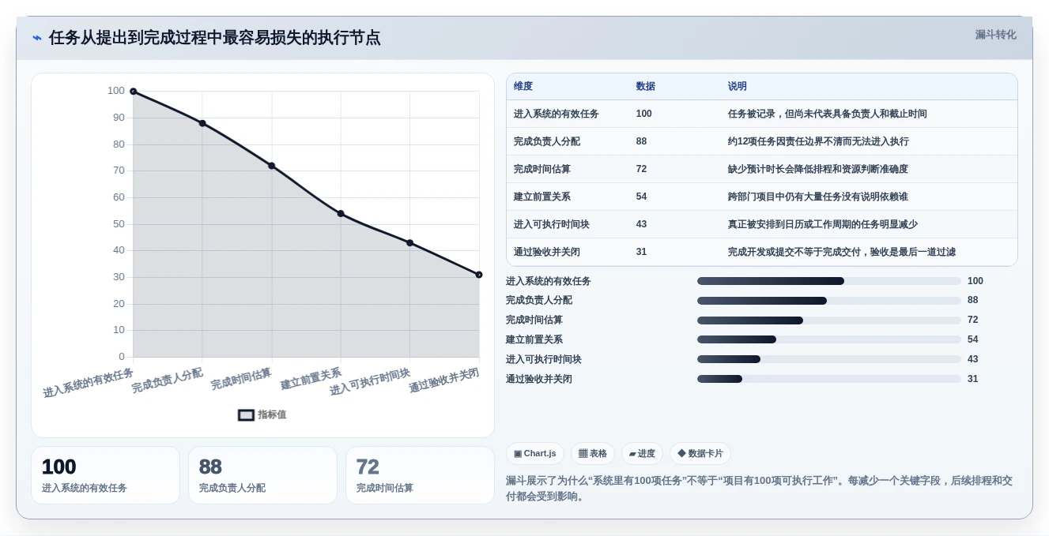
Task: Click table cell 进入系统的有效任务
Action: 557,114
